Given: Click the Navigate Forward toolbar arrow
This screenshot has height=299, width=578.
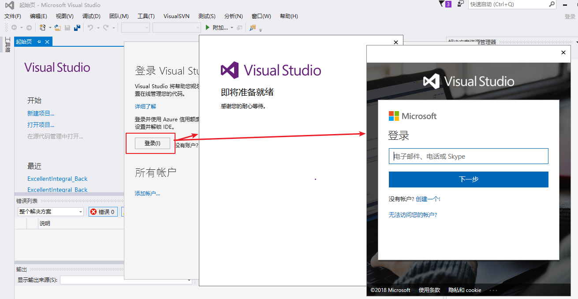Looking at the screenshot, I should (29, 27).
